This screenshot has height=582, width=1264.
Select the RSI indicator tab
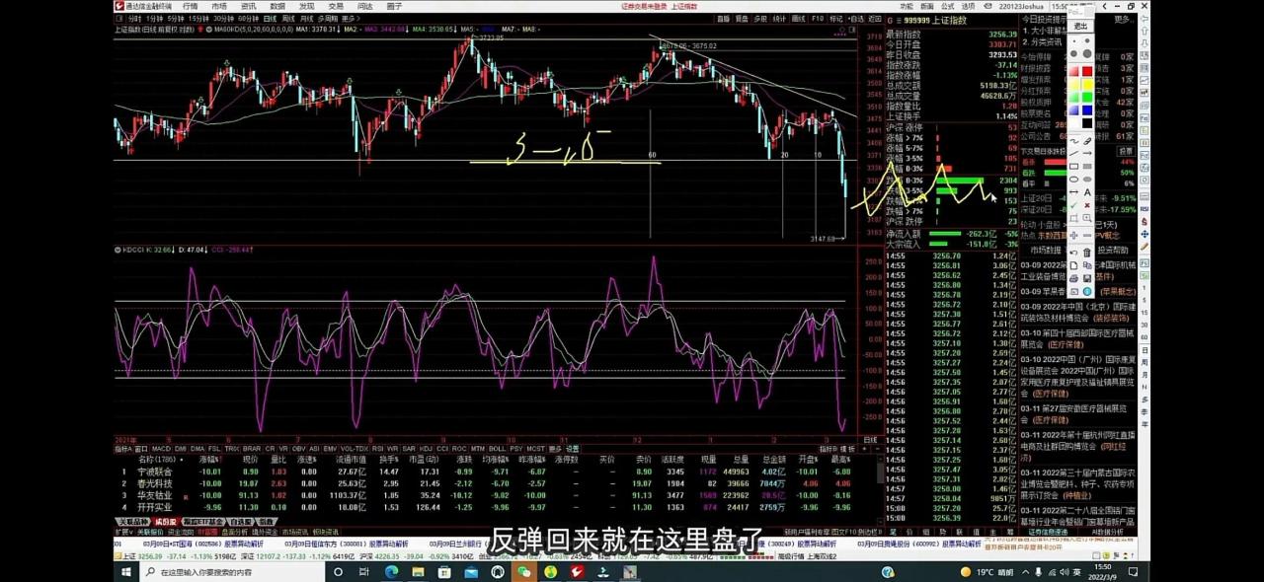(x=377, y=449)
